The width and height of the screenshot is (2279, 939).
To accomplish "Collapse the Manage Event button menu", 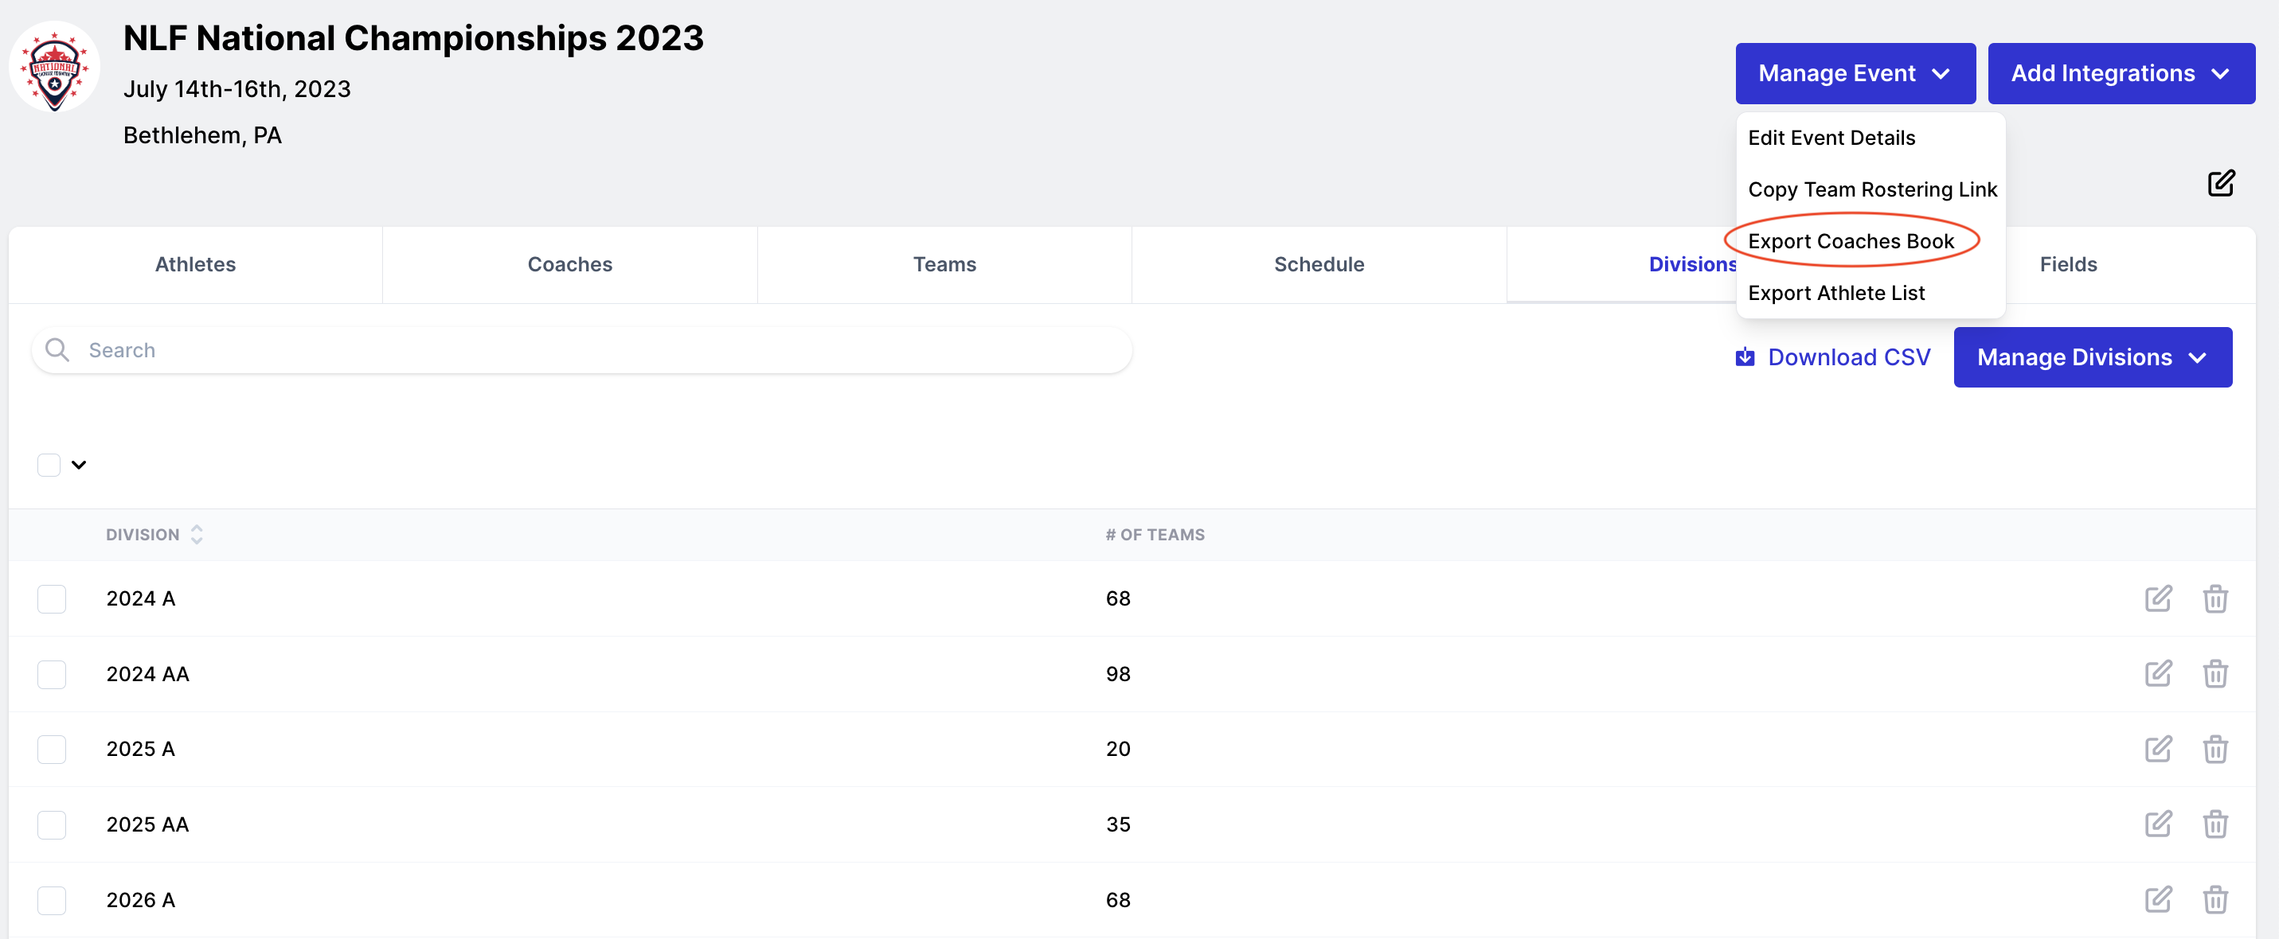I will pos(1855,73).
